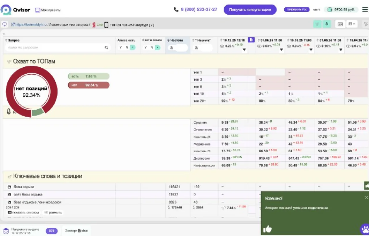The image size is (369, 236).
Task: Sort by the «Частота» column header
Action: 175,40
